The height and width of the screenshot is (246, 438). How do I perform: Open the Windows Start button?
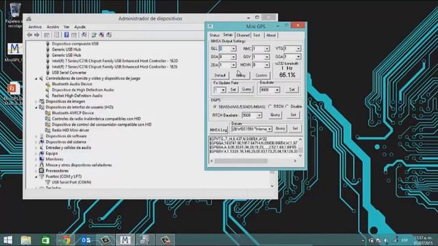click(8, 240)
